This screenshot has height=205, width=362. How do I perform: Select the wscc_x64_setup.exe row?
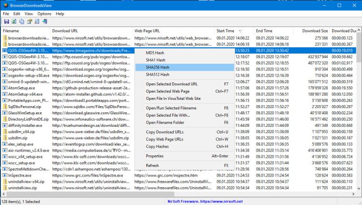pyautogui.click(x=179, y=157)
